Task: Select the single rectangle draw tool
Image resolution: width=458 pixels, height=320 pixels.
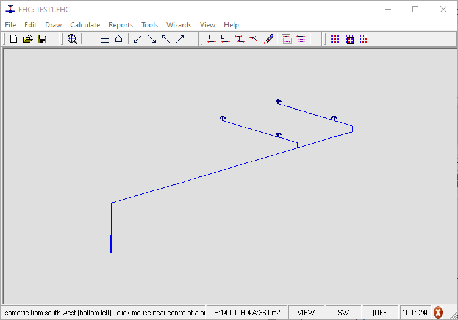Action: 91,39
